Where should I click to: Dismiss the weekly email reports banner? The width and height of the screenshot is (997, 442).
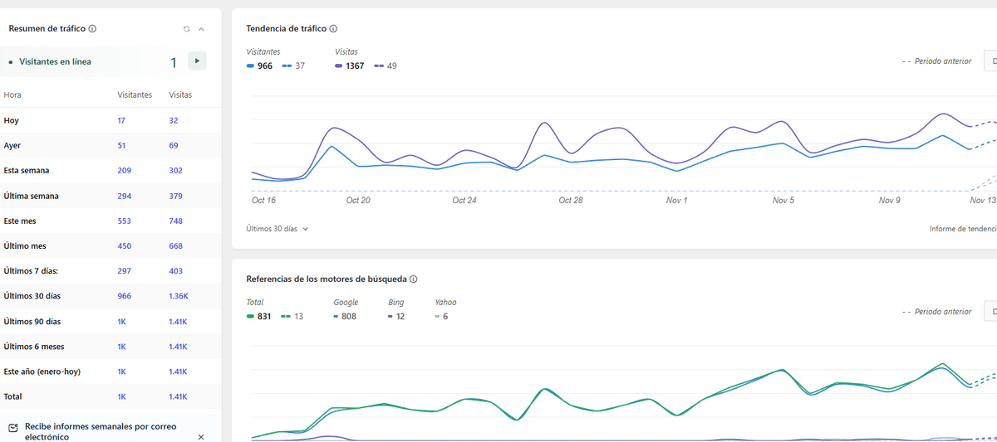click(x=201, y=436)
